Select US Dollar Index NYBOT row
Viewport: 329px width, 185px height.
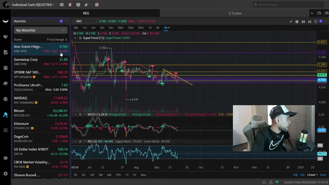[x=41, y=152]
